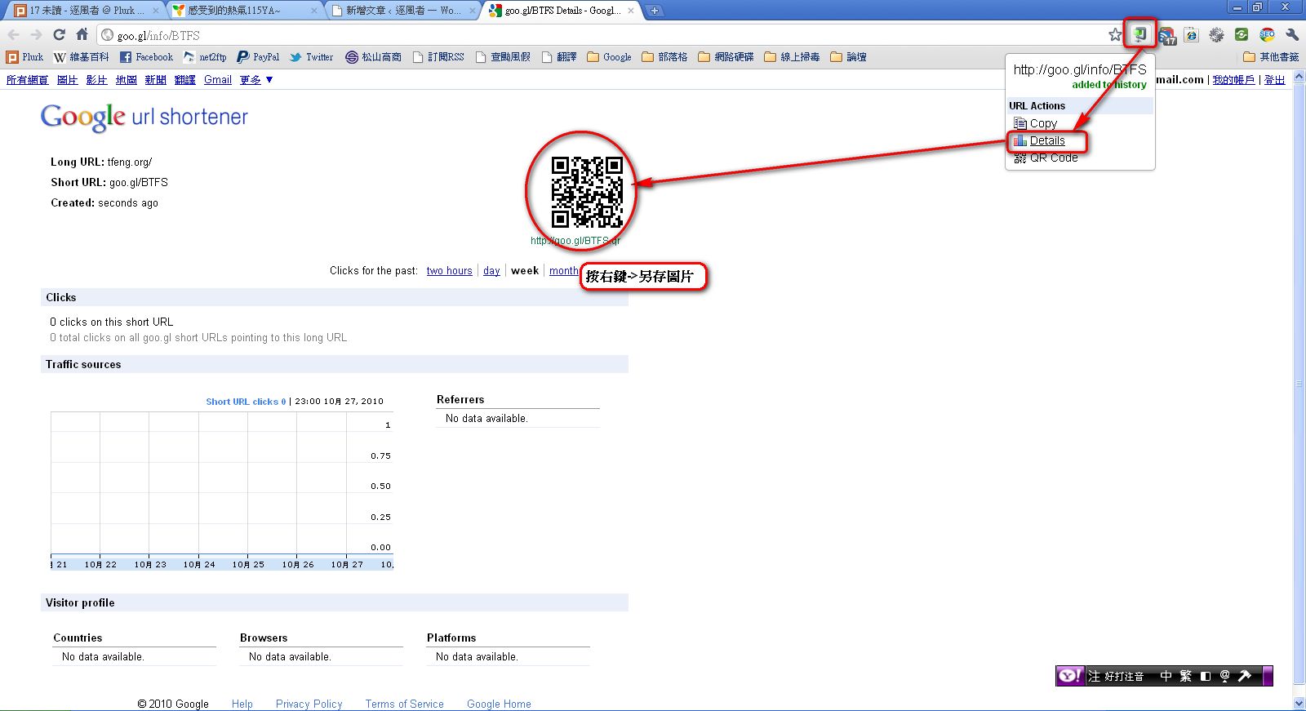Viewport: 1306px width, 711px height.
Task: Open the RSS extension showing badge 17
Action: (1167, 35)
